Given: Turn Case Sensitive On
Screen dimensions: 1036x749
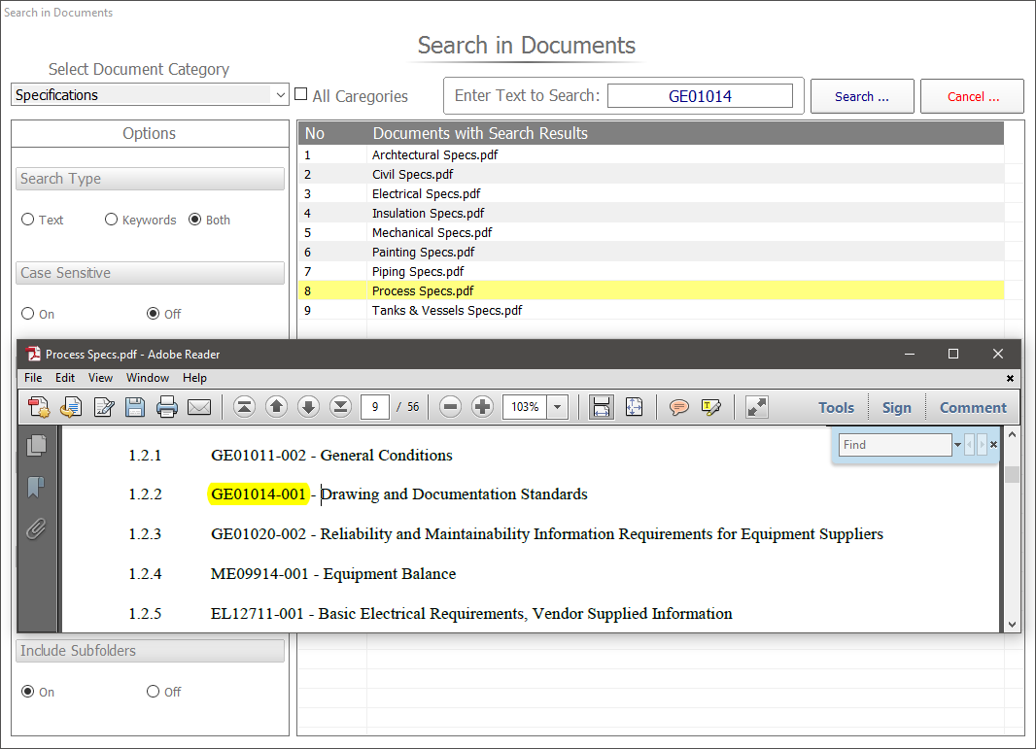Looking at the screenshot, I should 28,314.
